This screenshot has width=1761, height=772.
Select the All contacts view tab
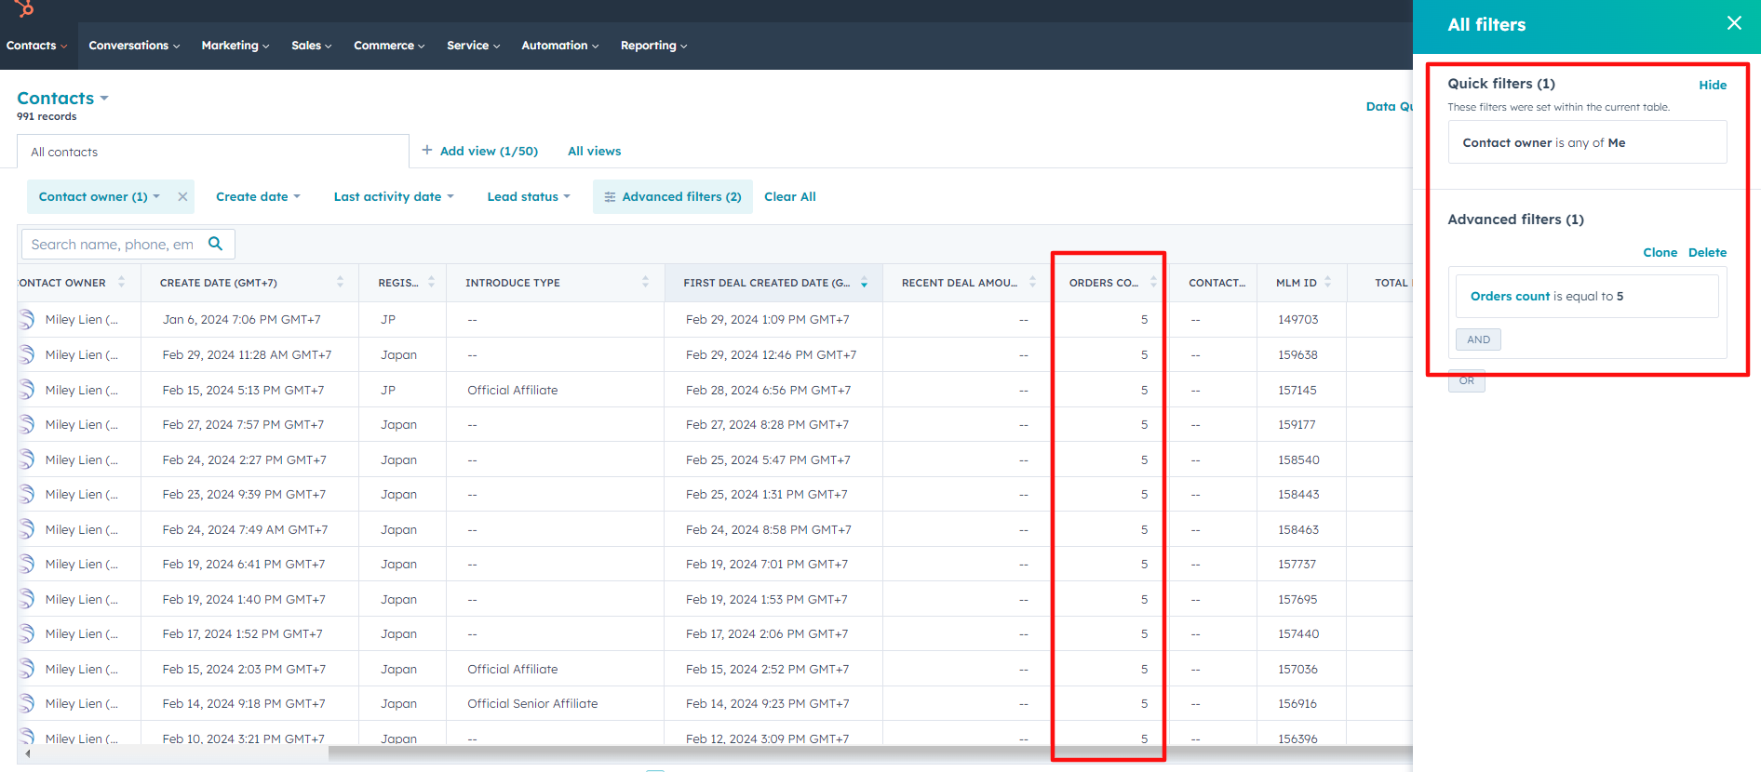[64, 152]
